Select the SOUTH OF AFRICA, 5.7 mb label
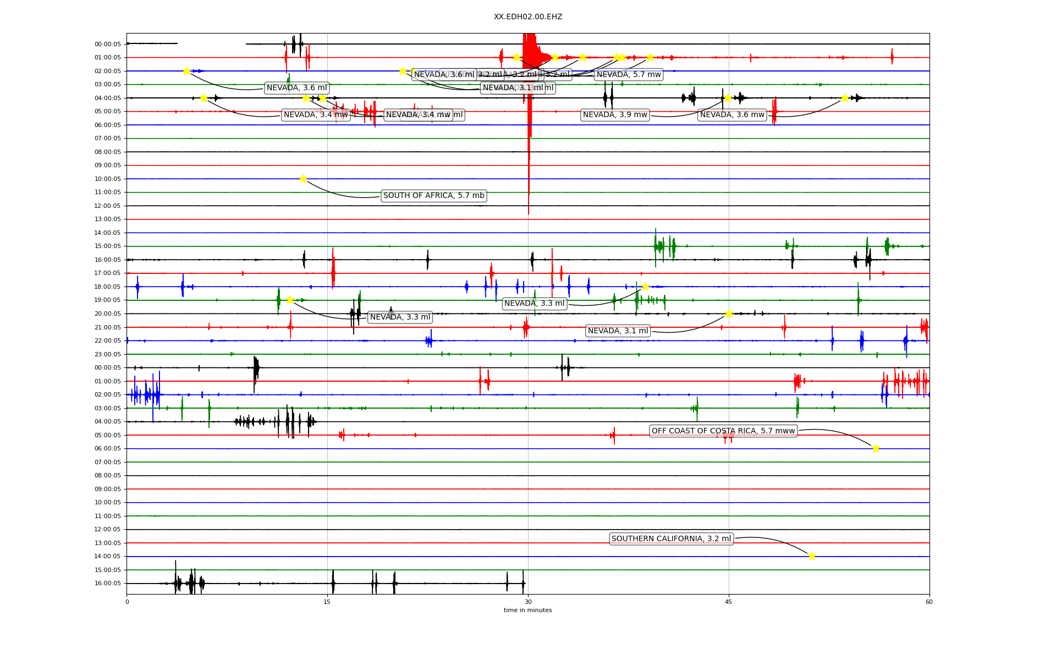 (433, 196)
